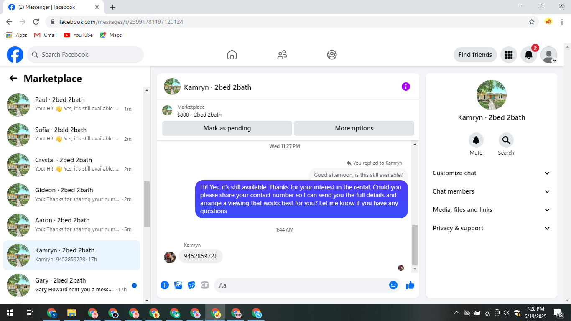Open Gideon's 2bed 2bath conversation
This screenshot has height=321, width=571.
click(71, 195)
